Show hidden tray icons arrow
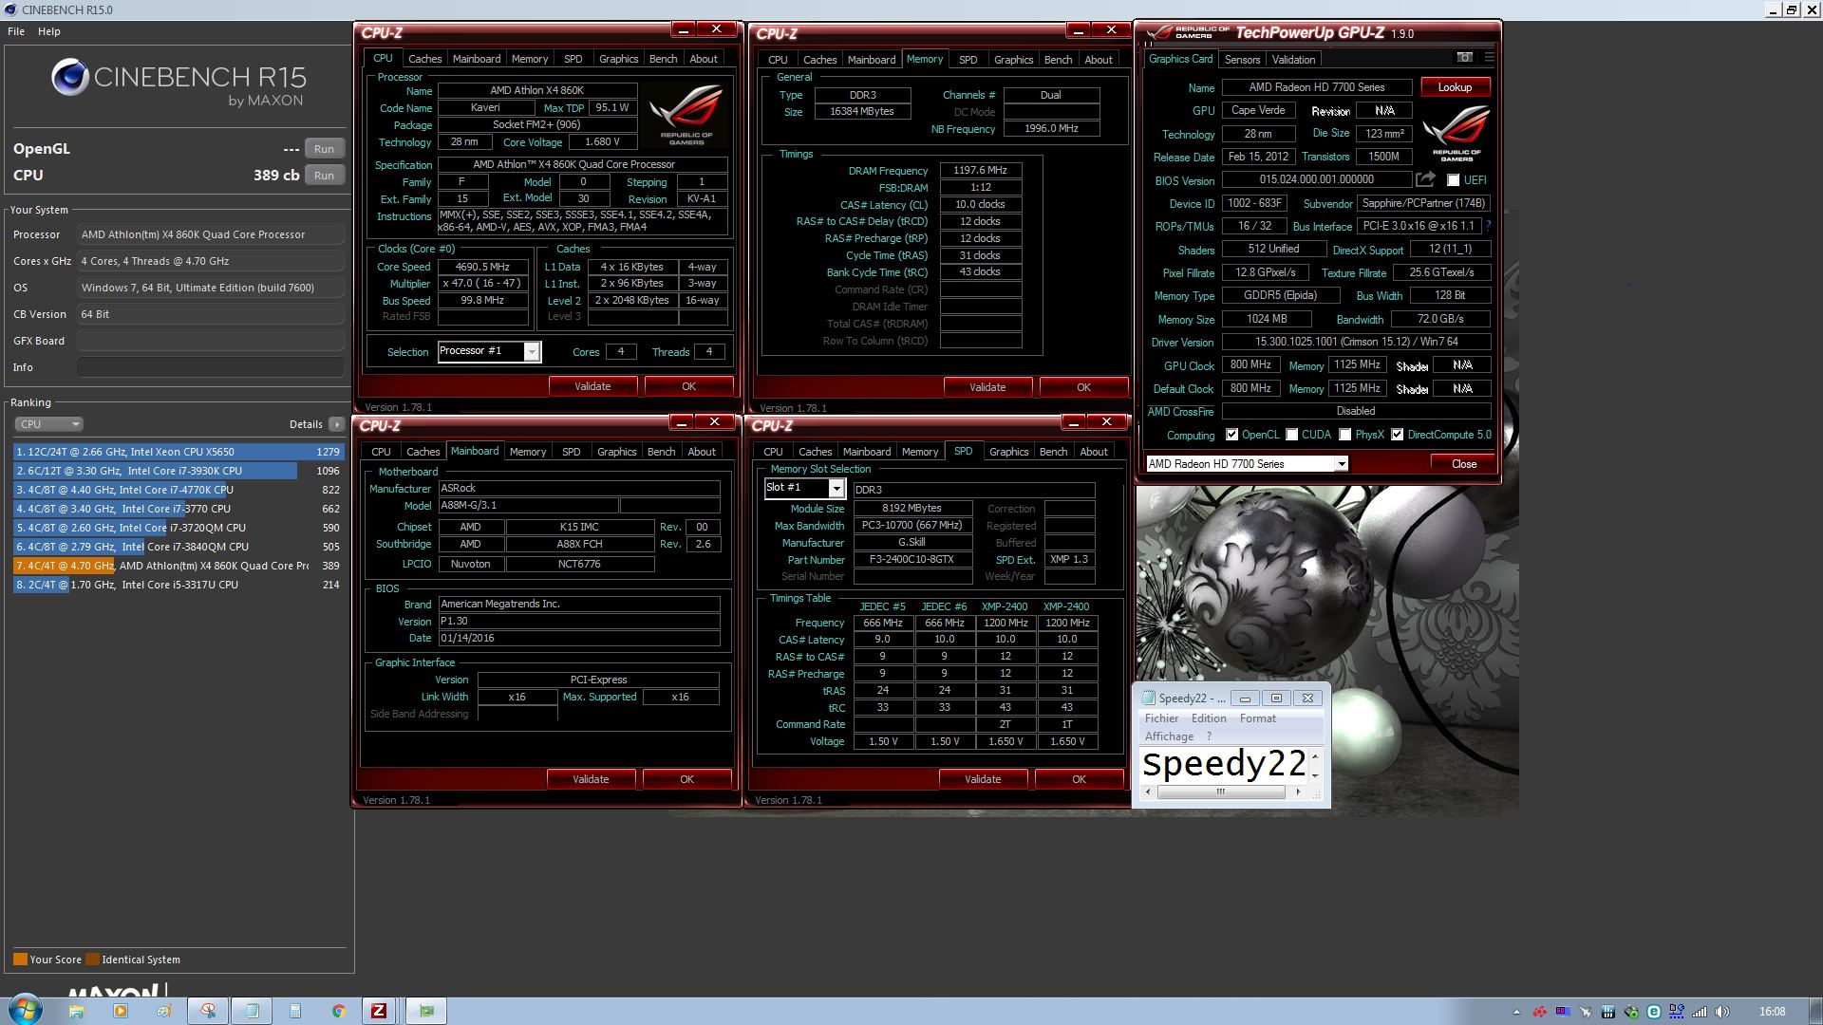The image size is (1823, 1025). coord(1516,1012)
